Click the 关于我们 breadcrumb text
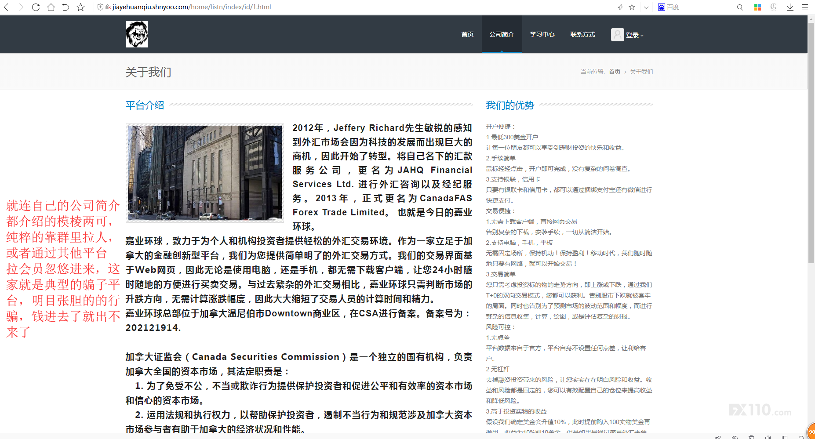The height and width of the screenshot is (439, 815). [x=641, y=72]
